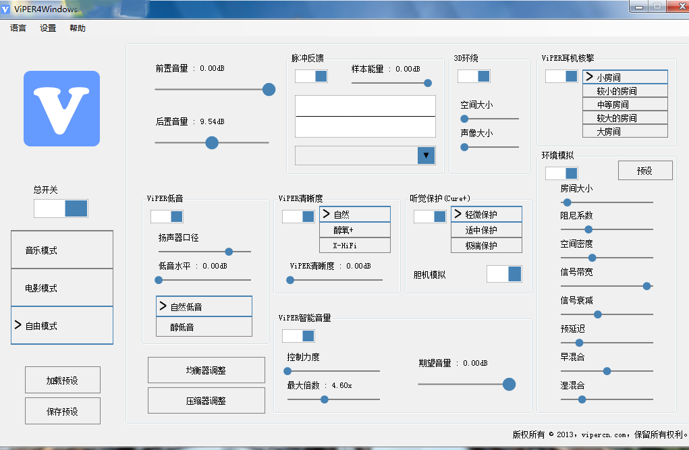Viewport: 689px width, 450px height.
Task: Click the 期望音量 slider handle
Action: [x=509, y=384]
